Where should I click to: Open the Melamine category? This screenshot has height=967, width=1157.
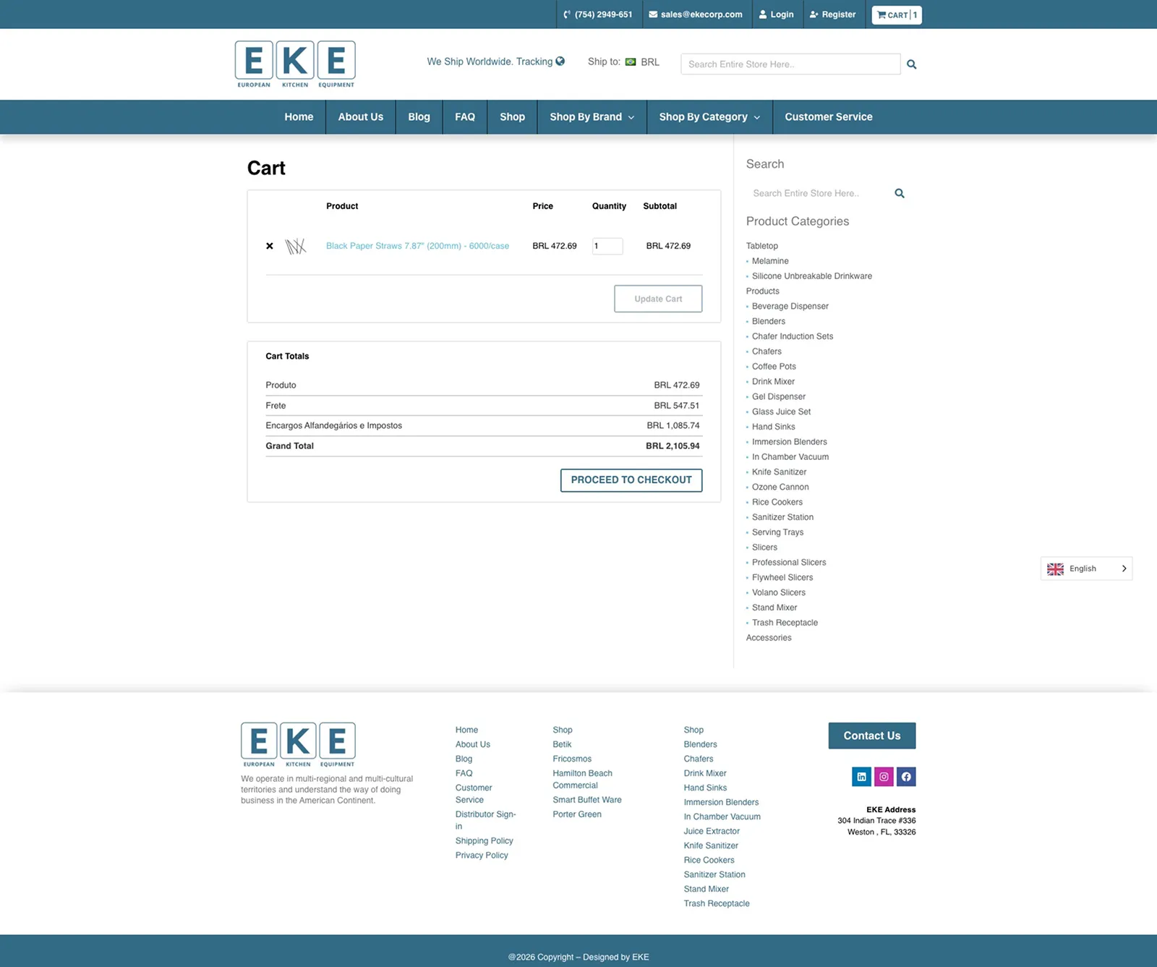(x=770, y=261)
